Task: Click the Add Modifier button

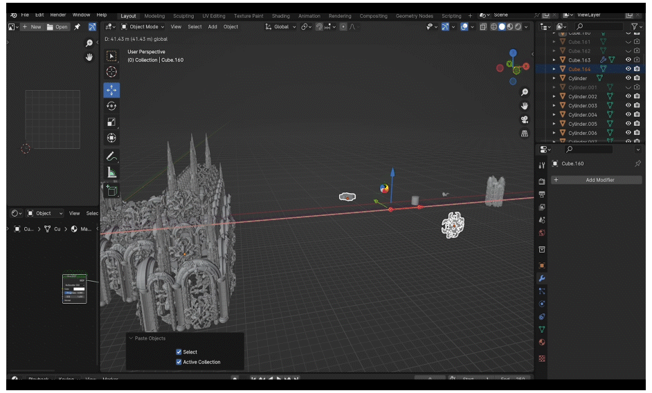Action: pyautogui.click(x=597, y=180)
